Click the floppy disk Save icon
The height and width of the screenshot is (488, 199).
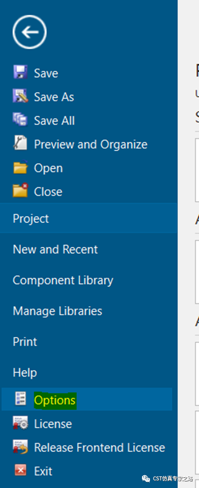coord(21,73)
